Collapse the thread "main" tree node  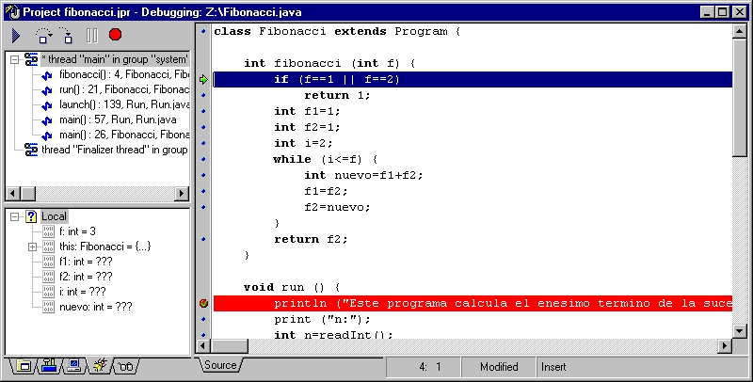15,59
